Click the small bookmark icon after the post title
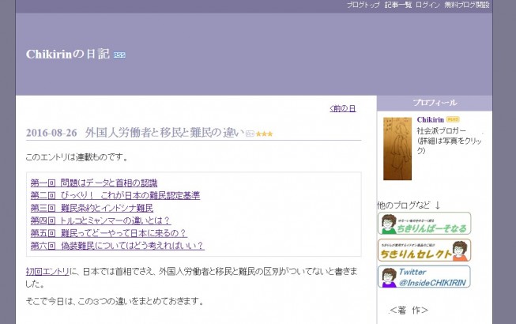Viewport: 516px width, 324px height. click(x=250, y=134)
